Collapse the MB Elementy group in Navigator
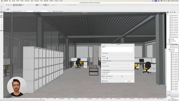Screen dimensions: 179x101 tap(169, 51)
